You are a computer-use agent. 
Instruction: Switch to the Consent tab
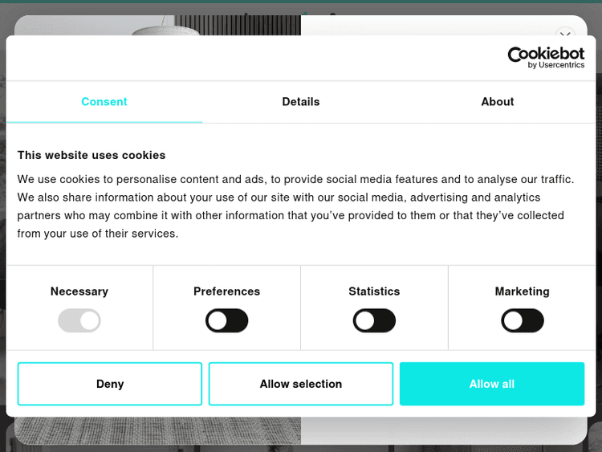point(104,102)
